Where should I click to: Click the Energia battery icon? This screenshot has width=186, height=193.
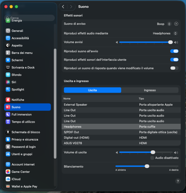(8, 21)
